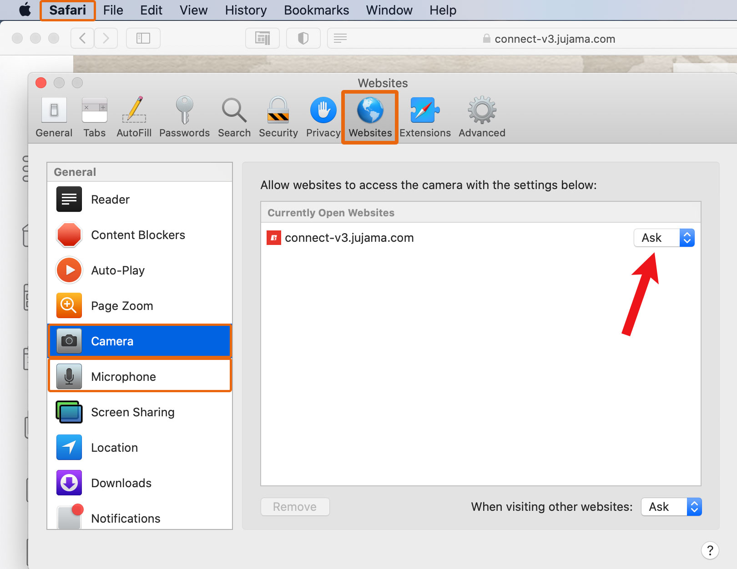Viewport: 737px width, 569px height.
Task: Open the Window menu
Action: (389, 10)
